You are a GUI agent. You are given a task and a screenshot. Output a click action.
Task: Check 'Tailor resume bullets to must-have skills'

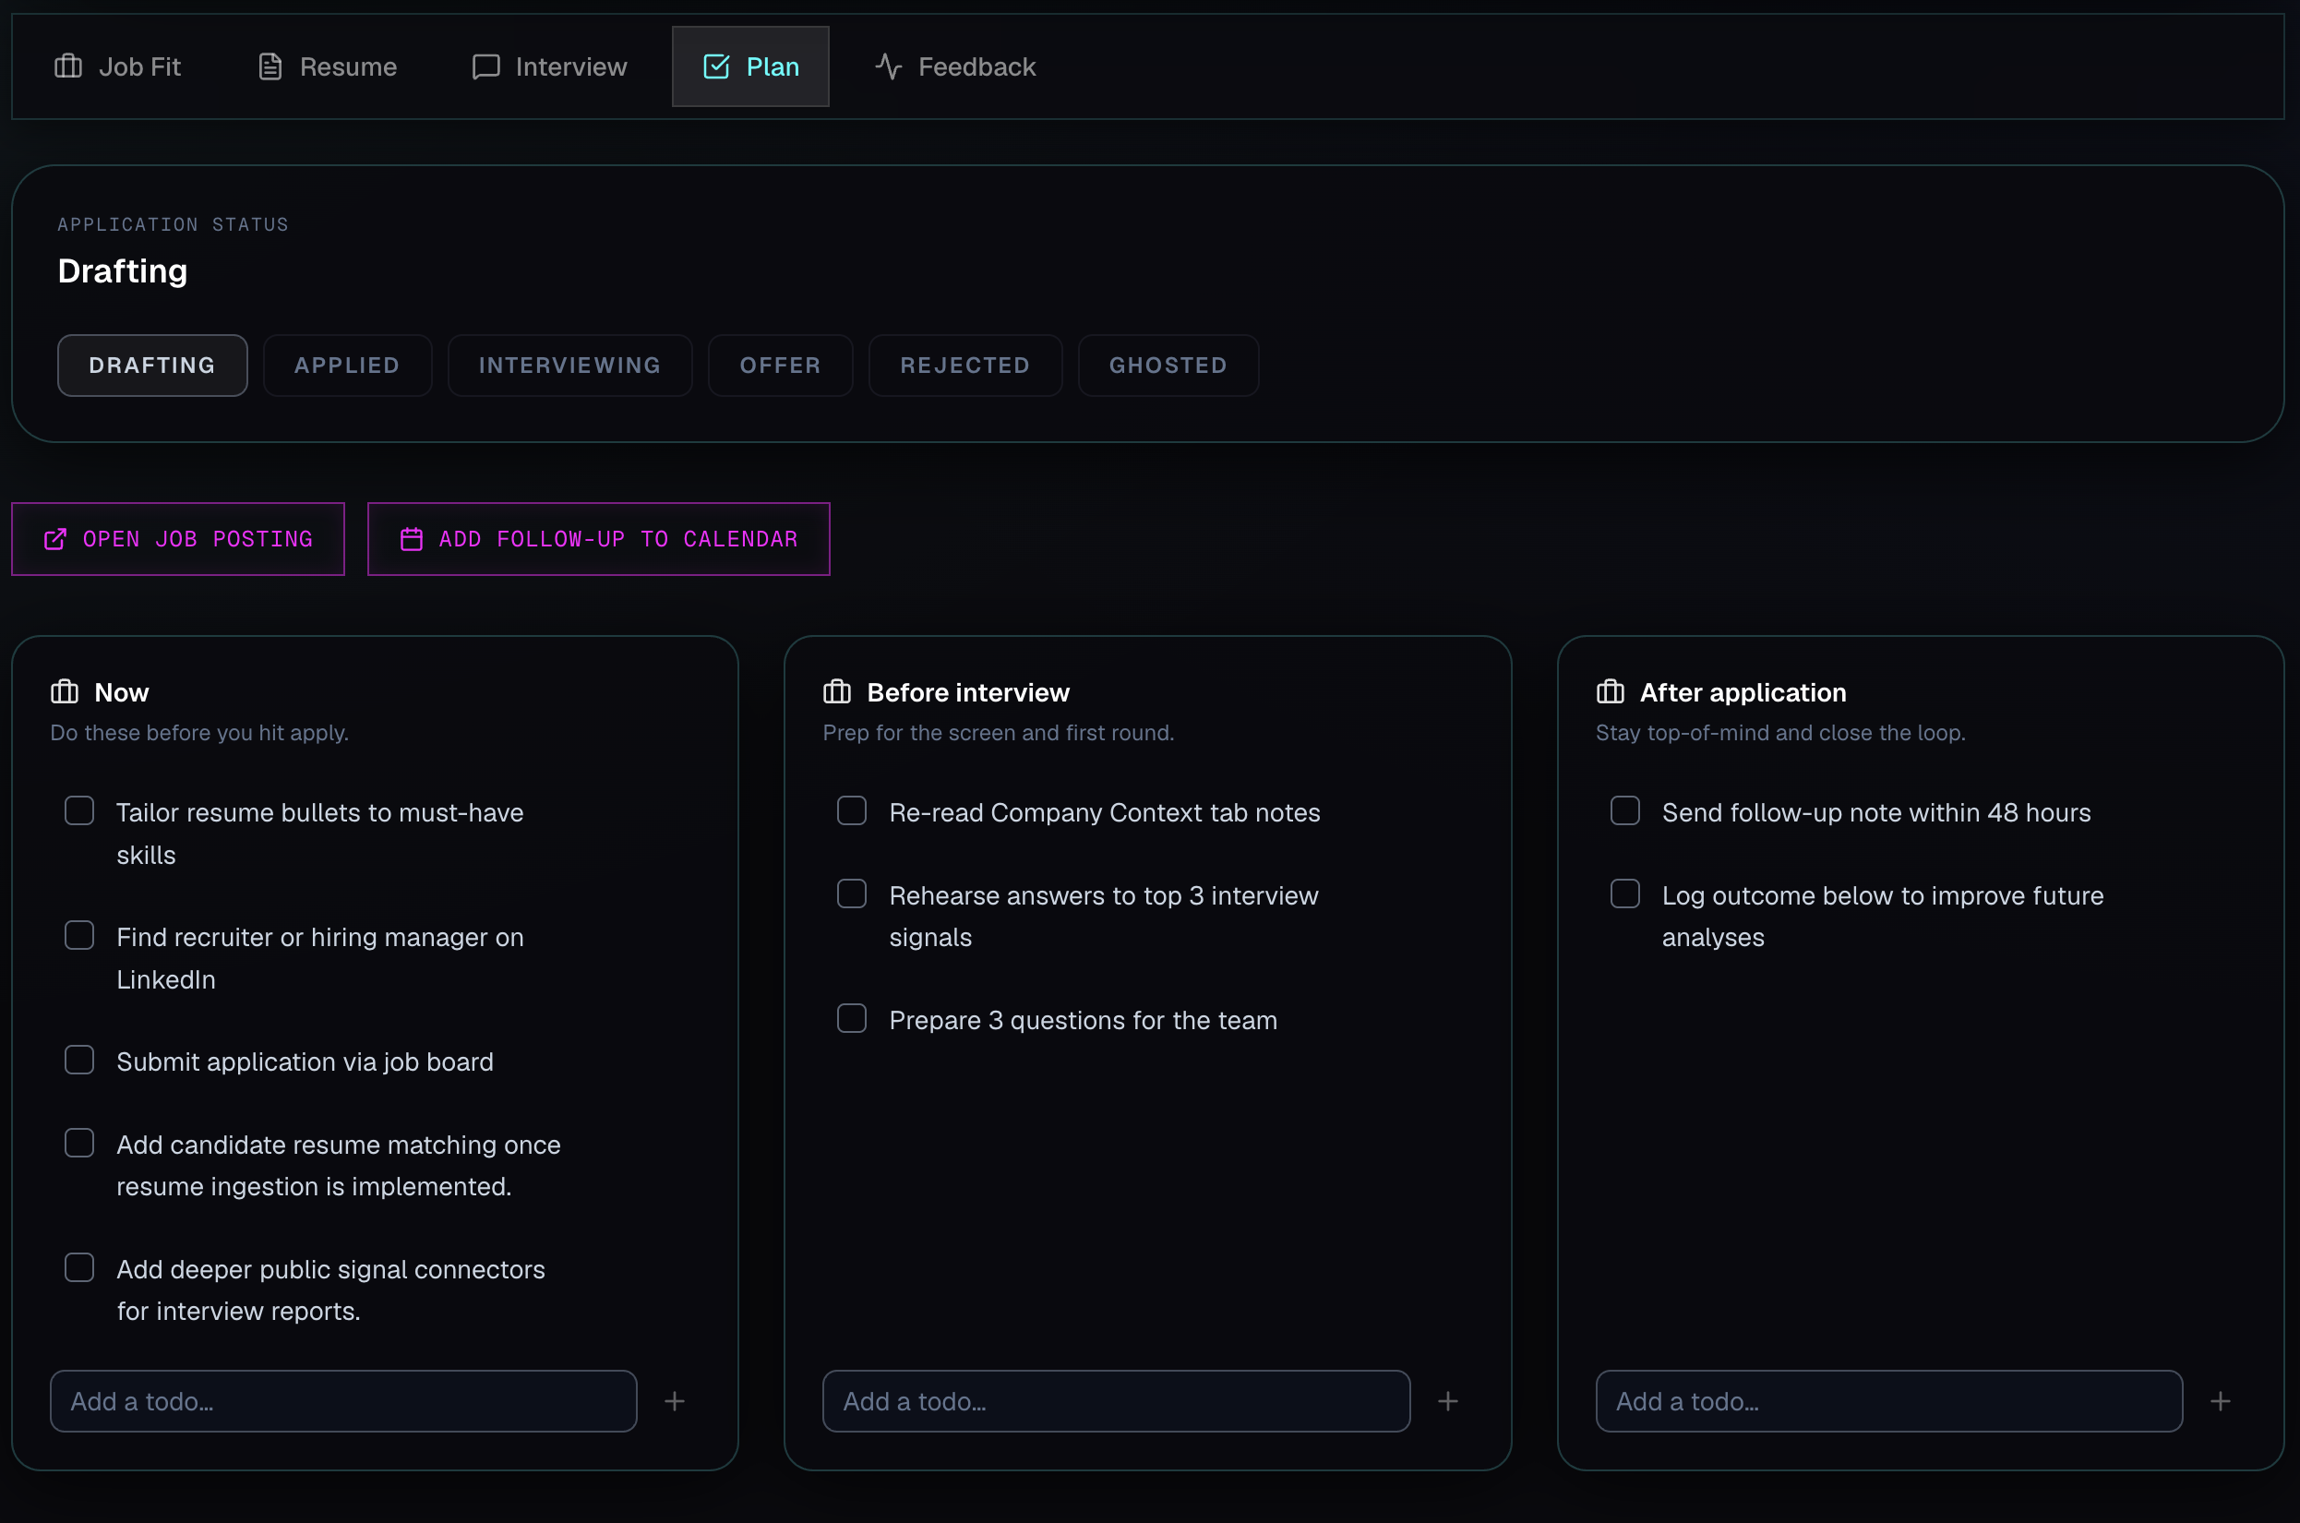tap(79, 811)
